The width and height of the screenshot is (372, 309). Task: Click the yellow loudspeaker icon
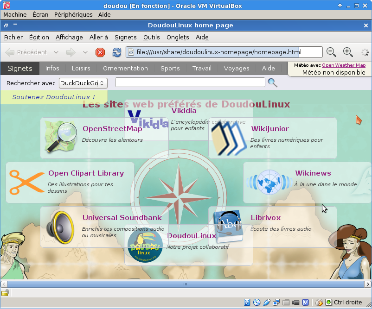point(60,227)
